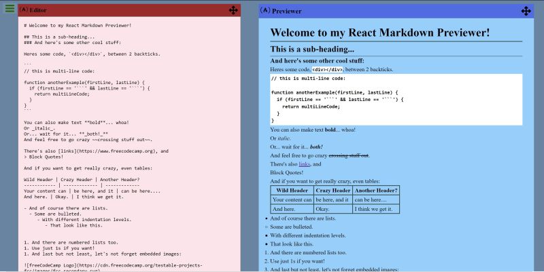The height and width of the screenshot is (272, 544).
Task: Open the 'links' hyperlink in the preview
Action: pos(304,164)
